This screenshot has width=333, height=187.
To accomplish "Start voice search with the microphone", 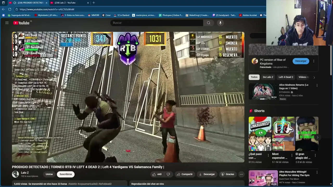I will (x=220, y=23).
